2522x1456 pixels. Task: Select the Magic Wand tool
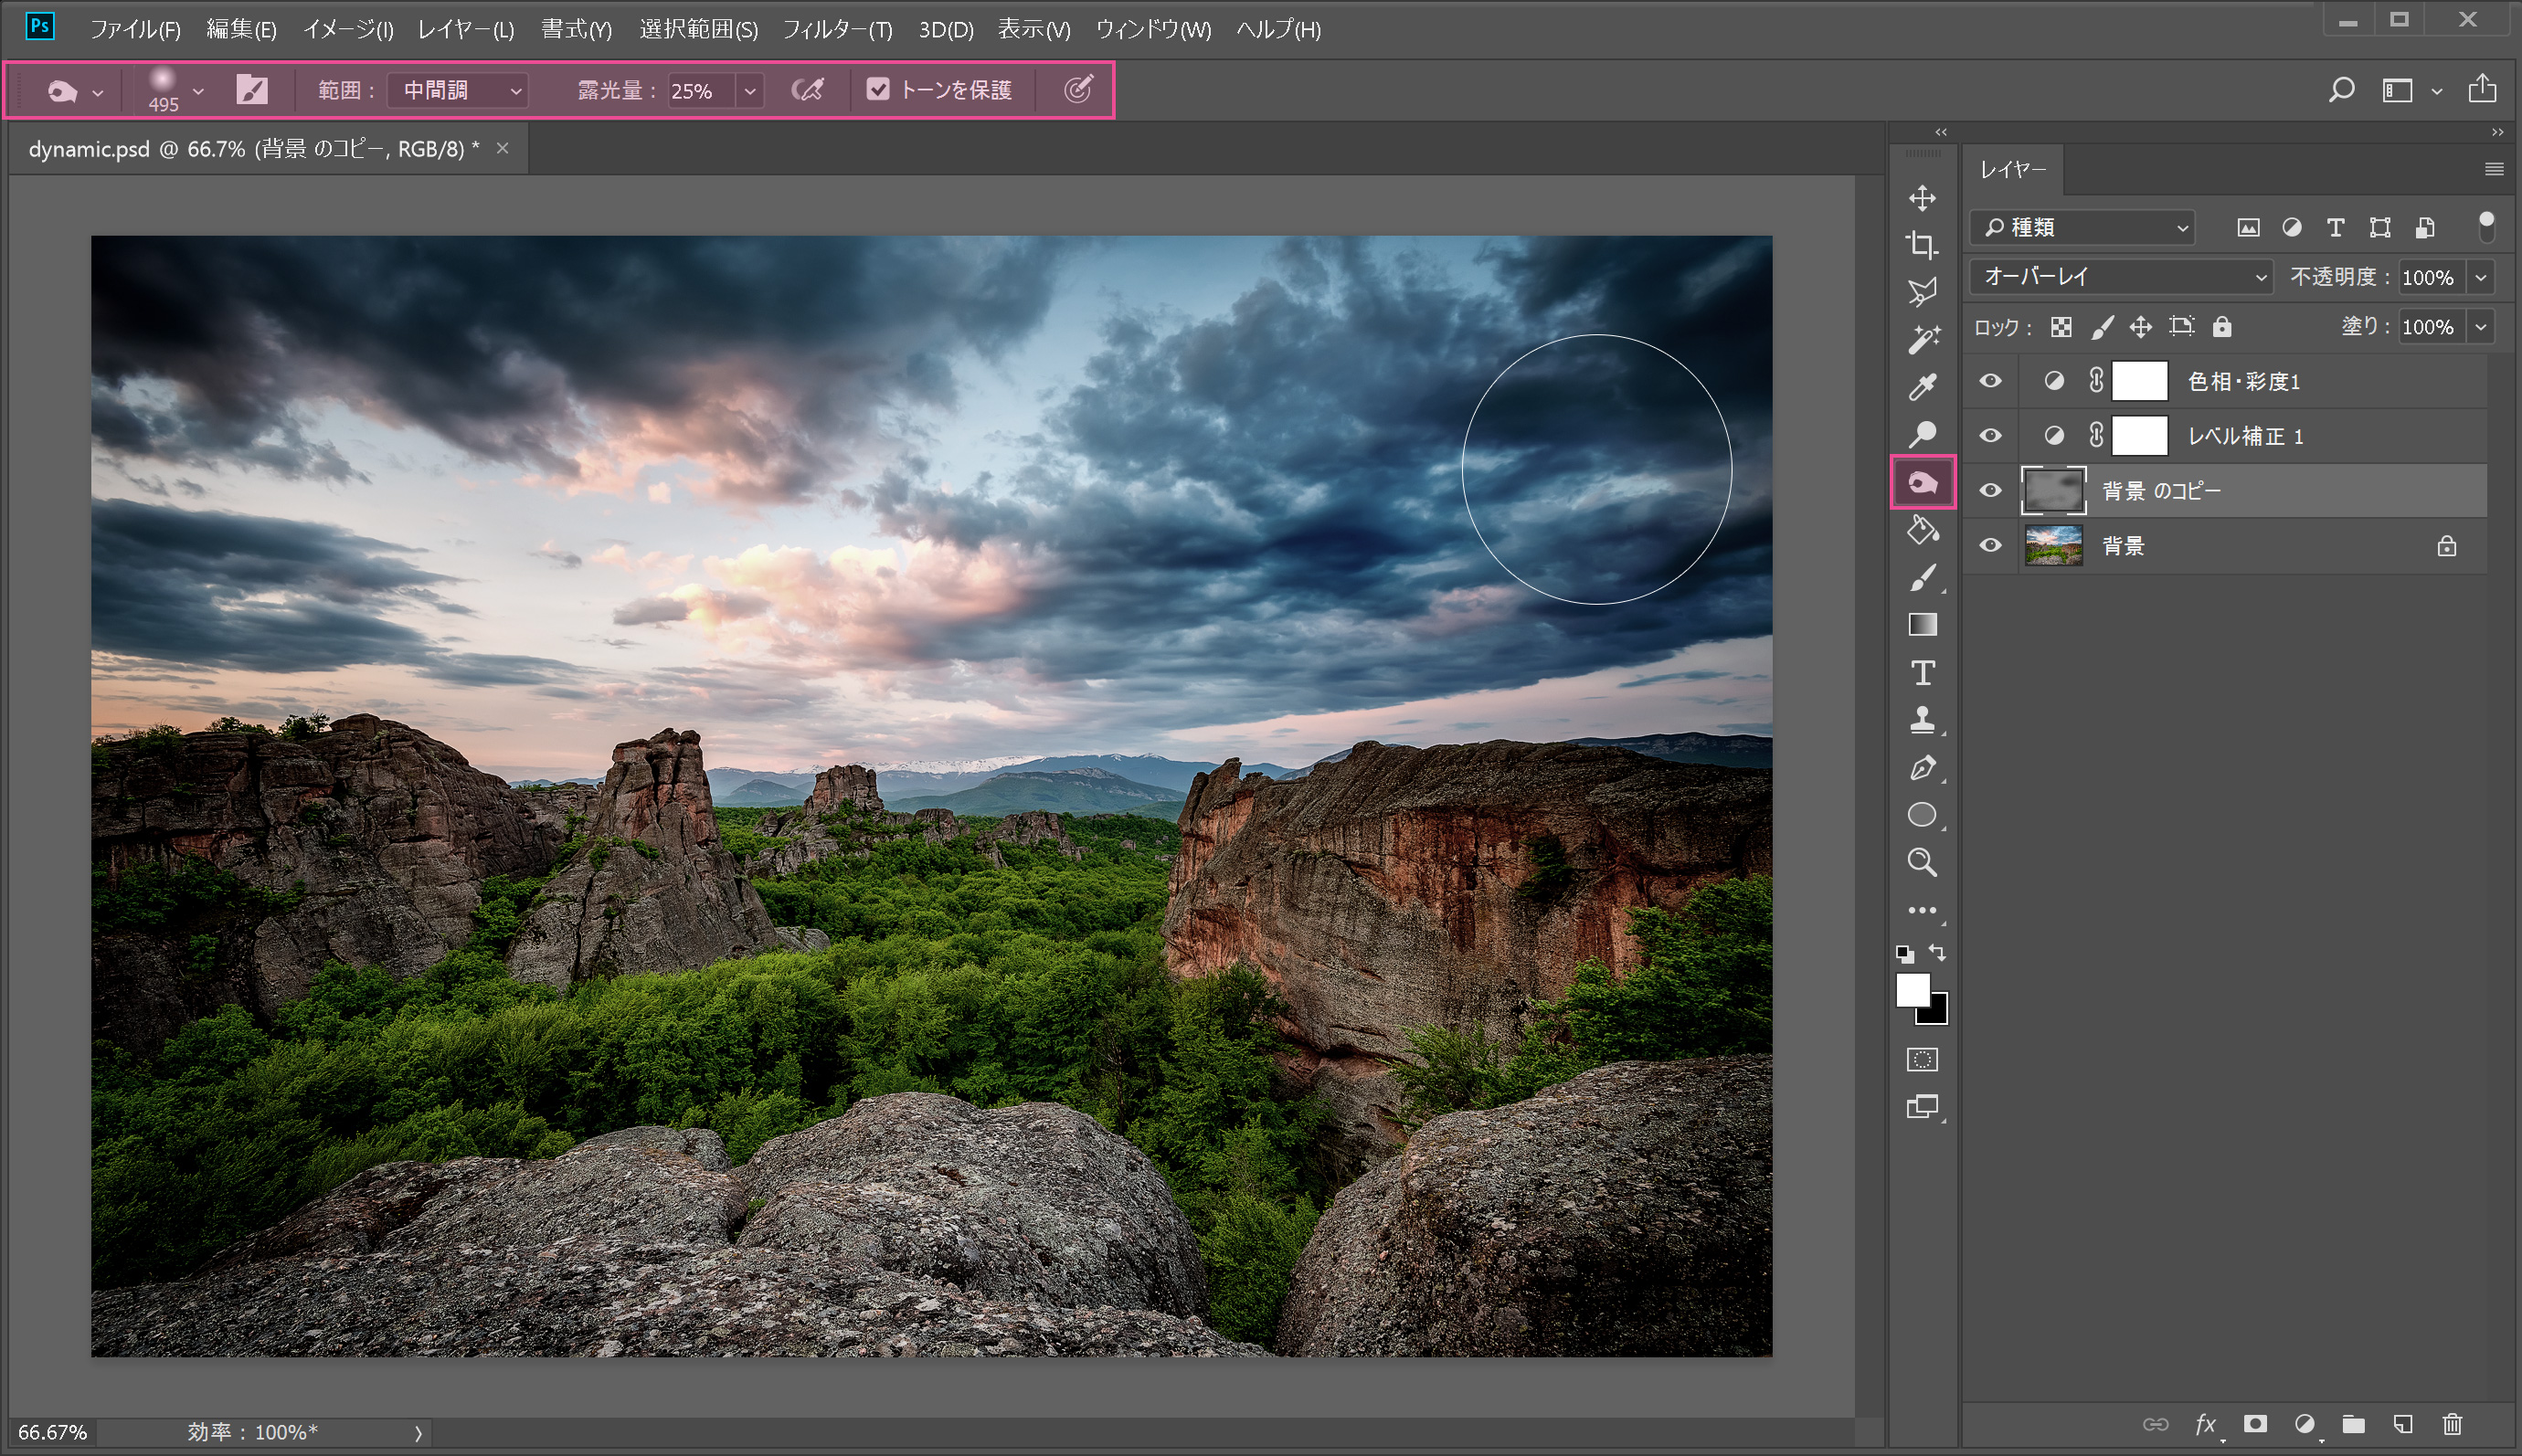[x=1922, y=340]
